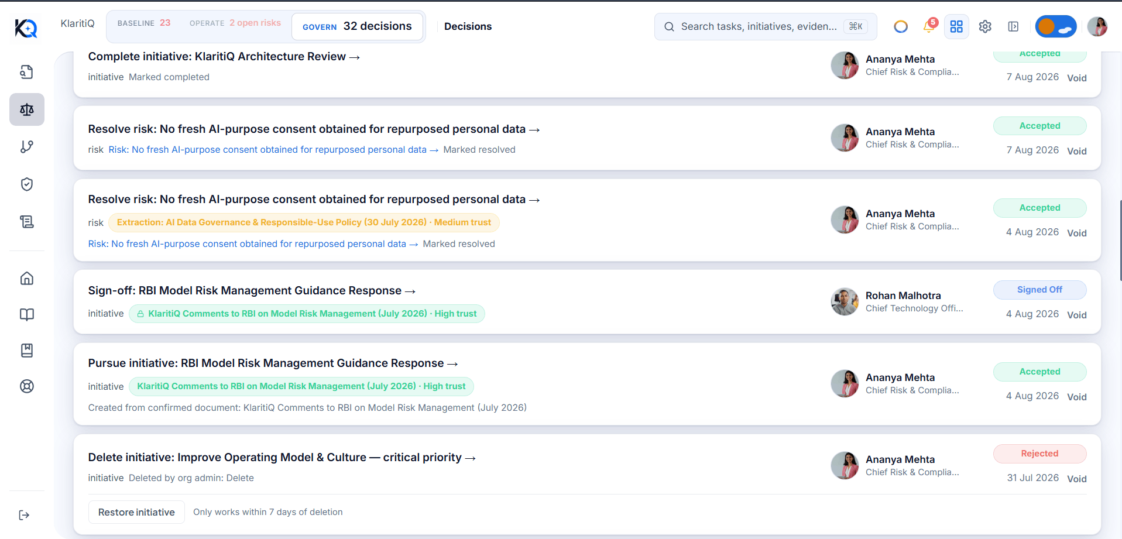Open notifications bell with 5 badge
The height and width of the screenshot is (539, 1122).
tap(929, 26)
